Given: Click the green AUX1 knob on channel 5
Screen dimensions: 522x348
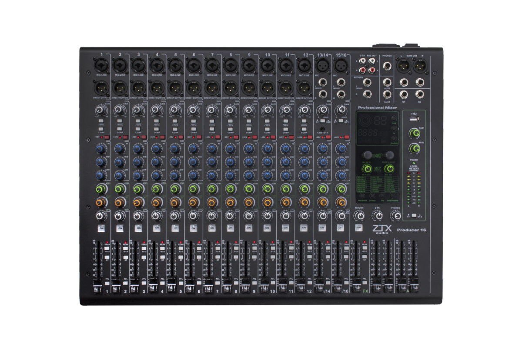Looking at the screenshot, I should click(174, 189).
